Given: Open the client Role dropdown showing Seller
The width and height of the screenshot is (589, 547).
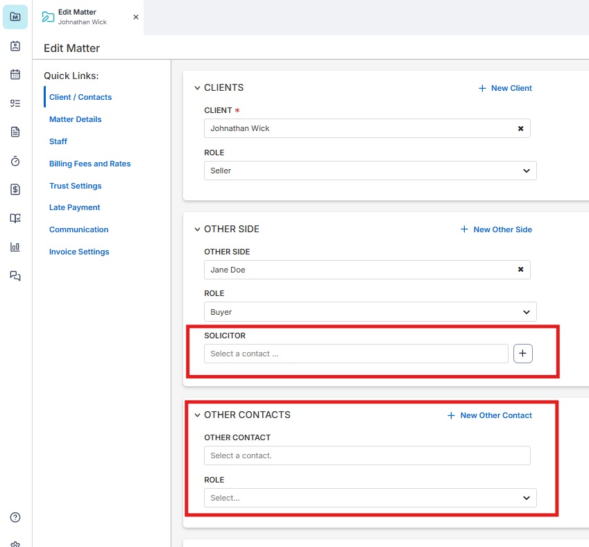Looking at the screenshot, I should click(x=370, y=171).
